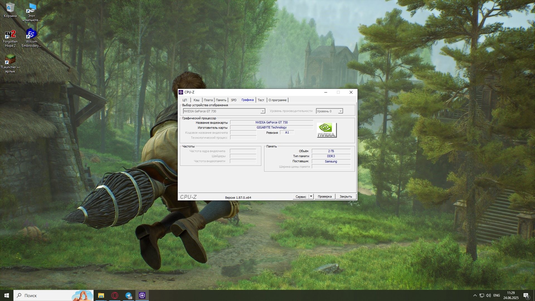Open the Opera browser from the taskbar
Image resolution: width=535 pixels, height=301 pixels.
coord(115,295)
